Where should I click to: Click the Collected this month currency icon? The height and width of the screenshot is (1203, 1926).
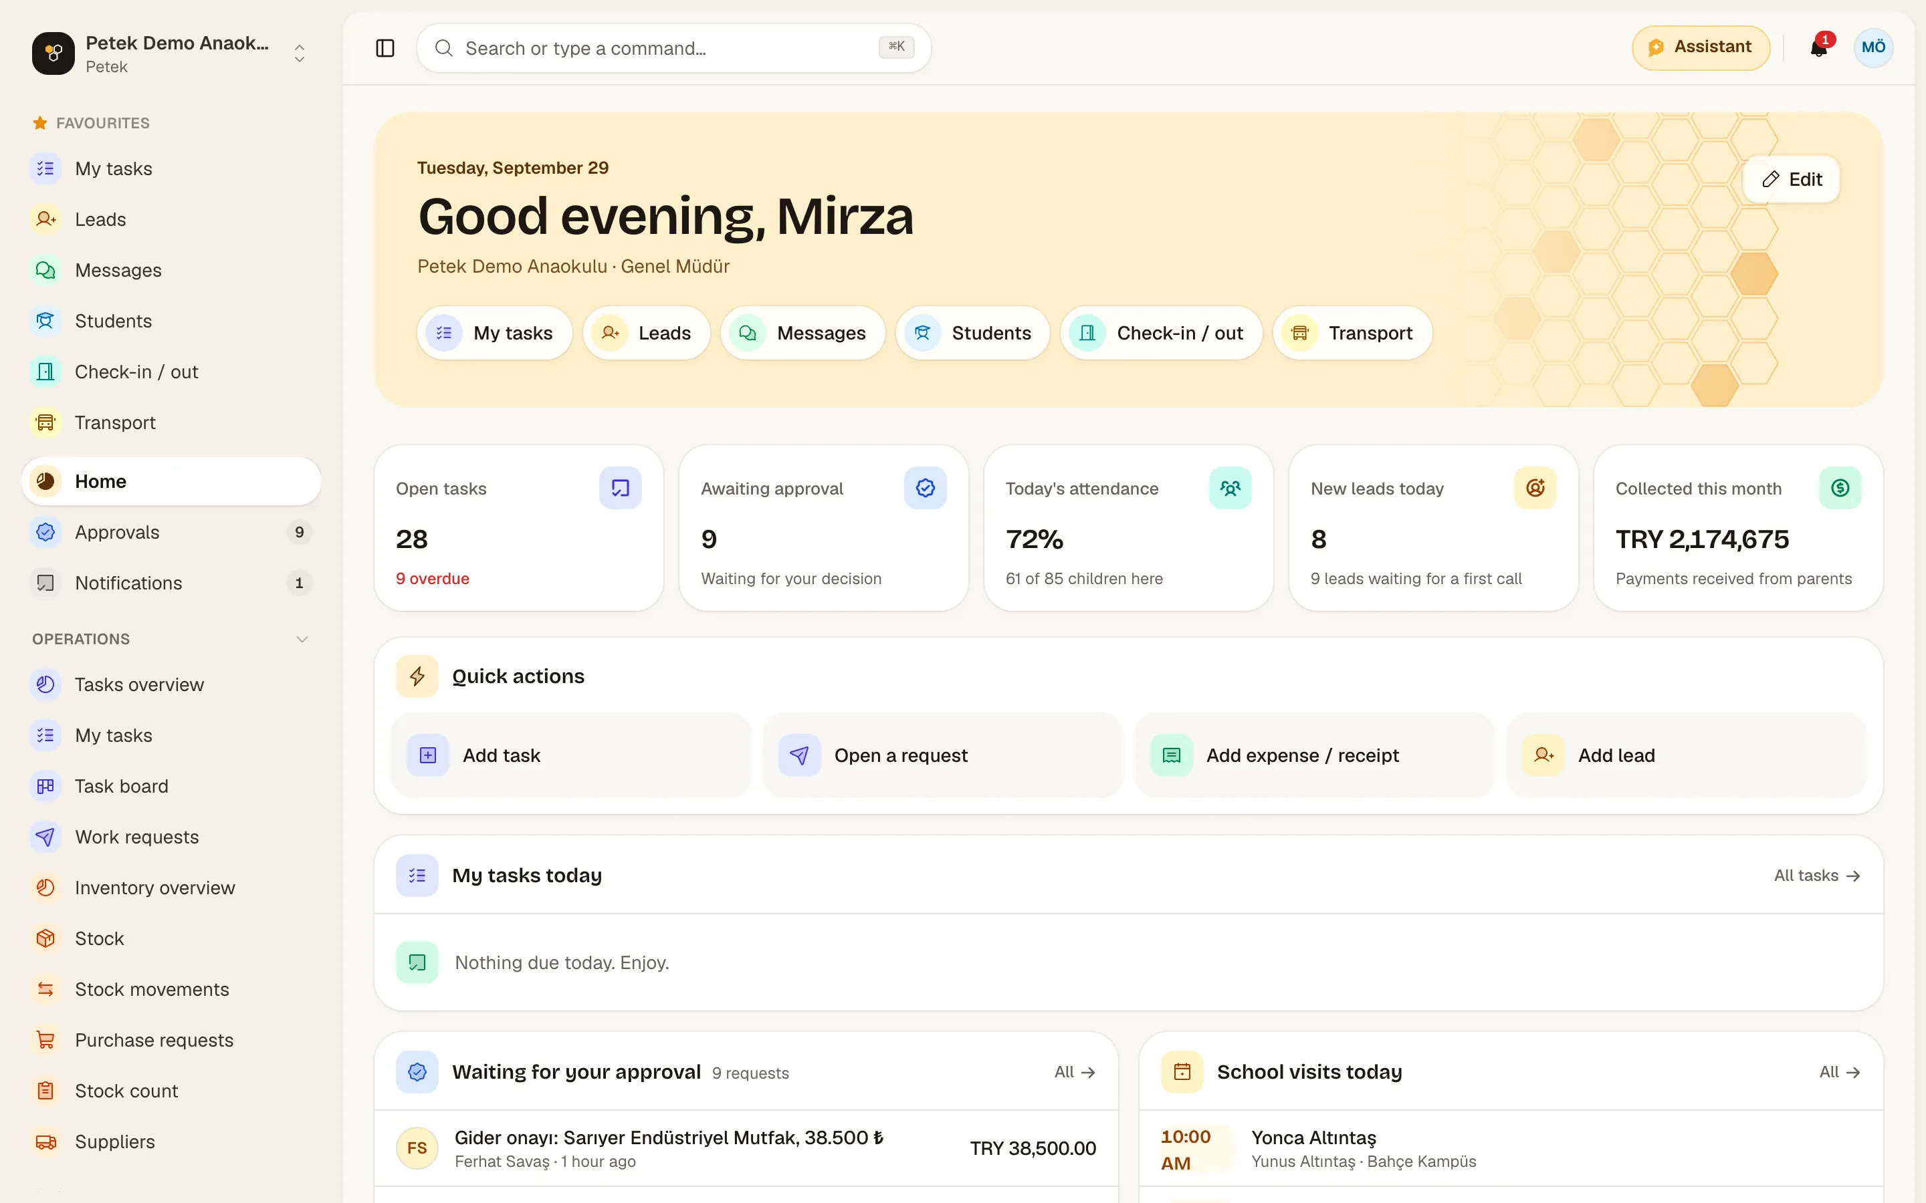[x=1840, y=488]
